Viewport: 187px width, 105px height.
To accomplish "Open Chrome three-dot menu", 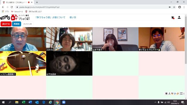I will click(x=184, y=7).
